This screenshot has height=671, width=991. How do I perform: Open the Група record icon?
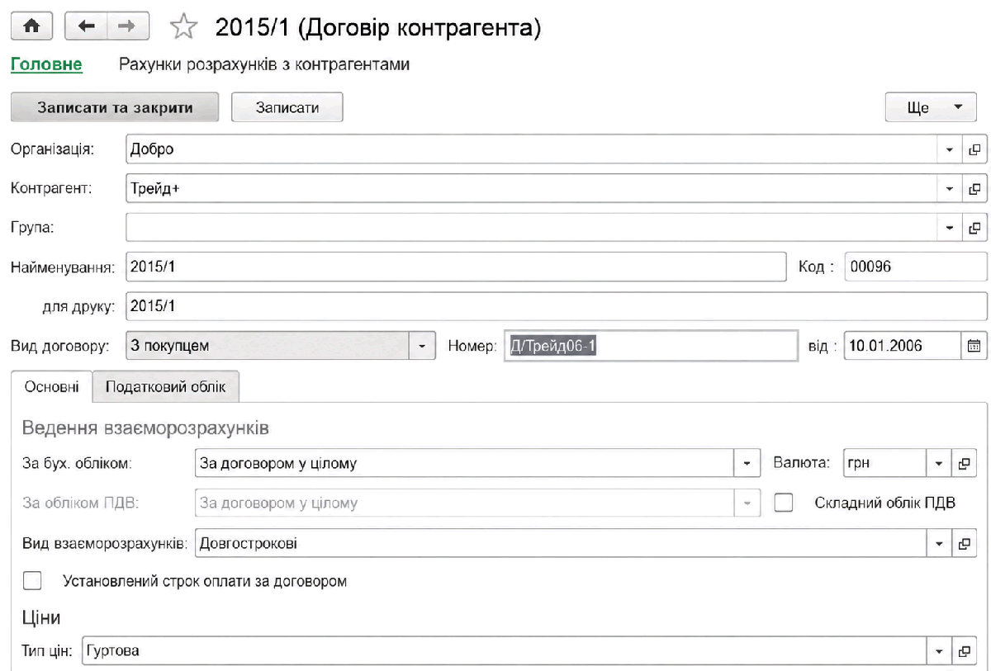coord(974,228)
